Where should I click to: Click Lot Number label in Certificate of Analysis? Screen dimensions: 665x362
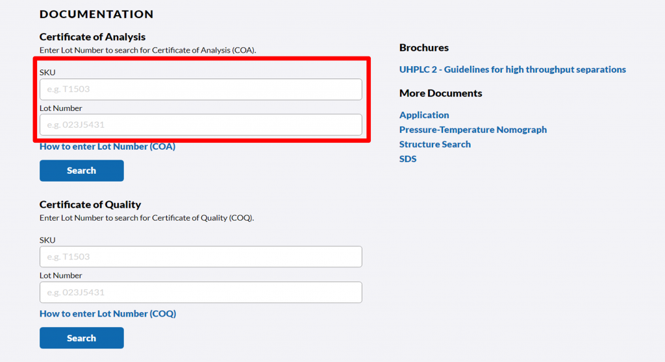pos(60,108)
